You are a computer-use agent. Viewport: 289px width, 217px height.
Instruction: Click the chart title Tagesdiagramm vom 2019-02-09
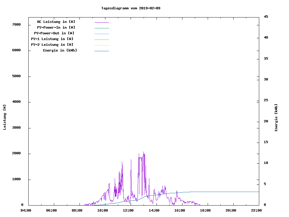[x=131, y=8]
